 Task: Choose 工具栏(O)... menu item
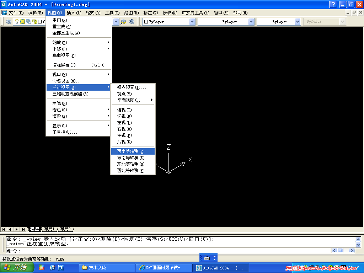pyautogui.click(x=79, y=132)
